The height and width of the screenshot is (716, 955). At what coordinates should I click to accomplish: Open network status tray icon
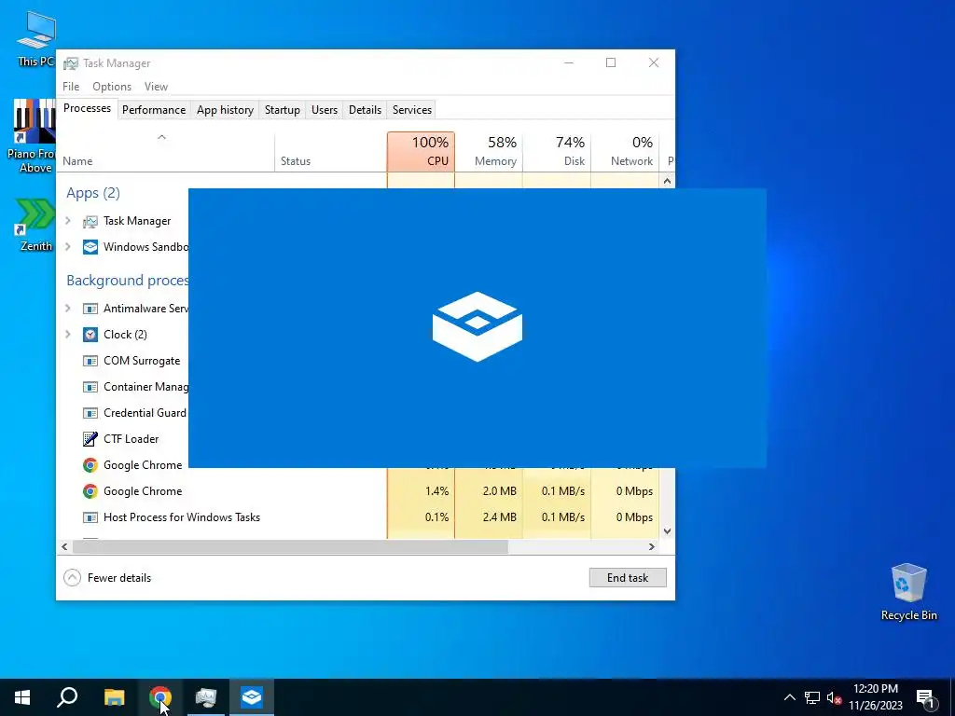click(x=812, y=697)
